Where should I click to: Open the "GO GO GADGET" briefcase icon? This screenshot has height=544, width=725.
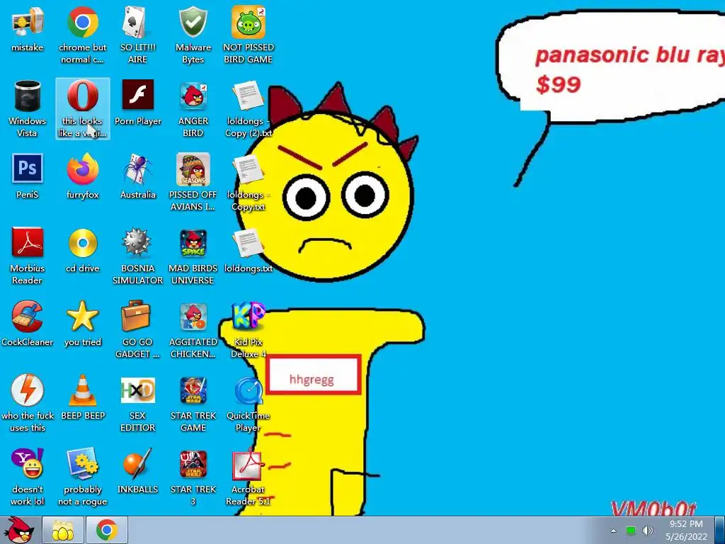[x=137, y=317]
